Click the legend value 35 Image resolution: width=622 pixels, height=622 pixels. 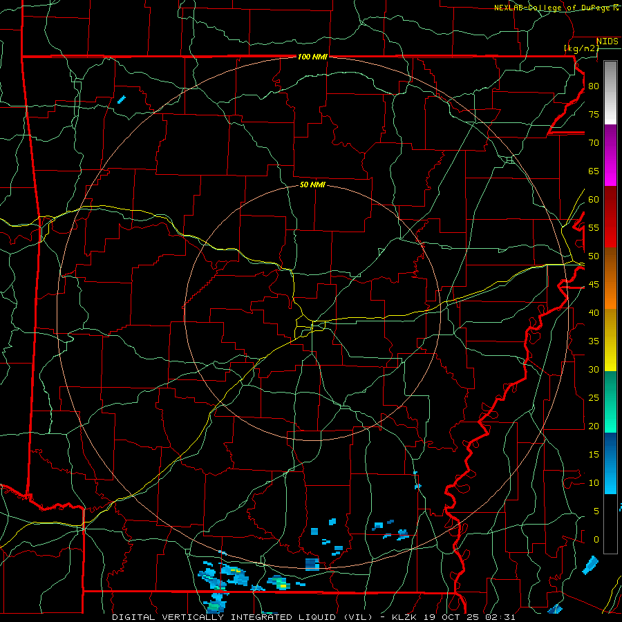pos(594,341)
